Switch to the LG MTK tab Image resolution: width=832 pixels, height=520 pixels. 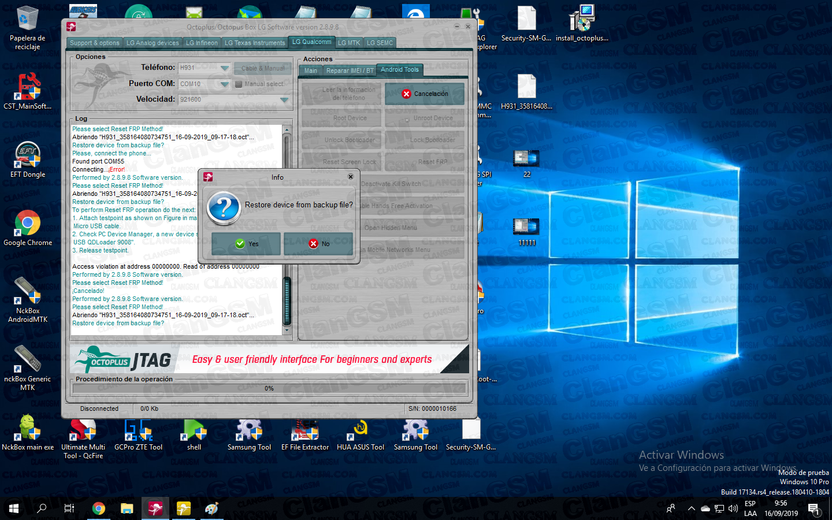coord(348,43)
